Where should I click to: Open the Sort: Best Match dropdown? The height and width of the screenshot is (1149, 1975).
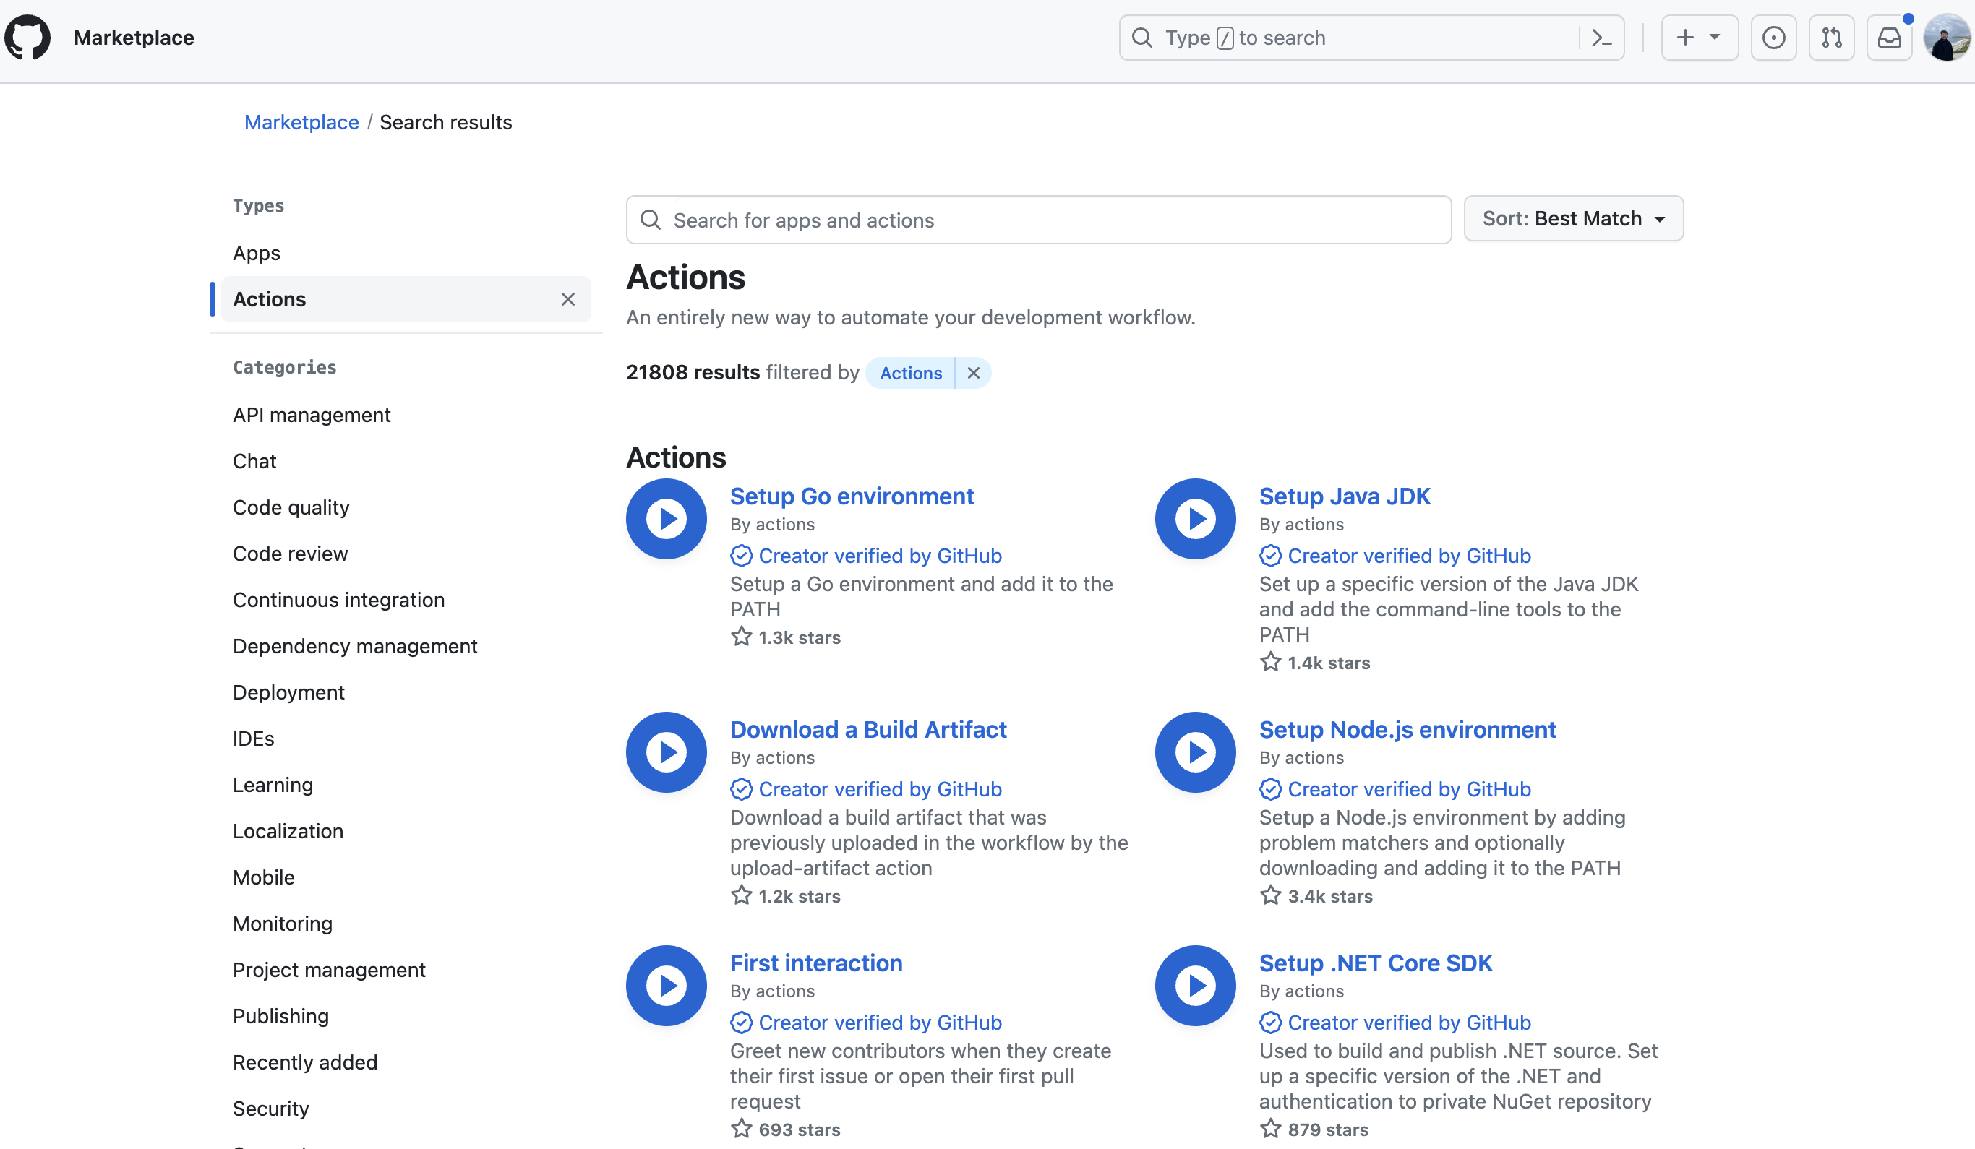coord(1573,218)
